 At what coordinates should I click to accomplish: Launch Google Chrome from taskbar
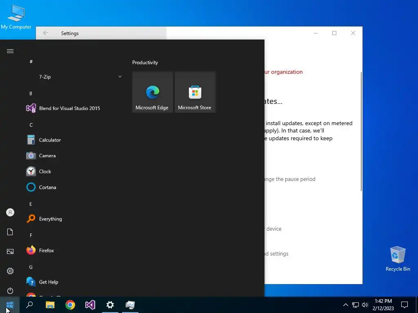point(70,305)
